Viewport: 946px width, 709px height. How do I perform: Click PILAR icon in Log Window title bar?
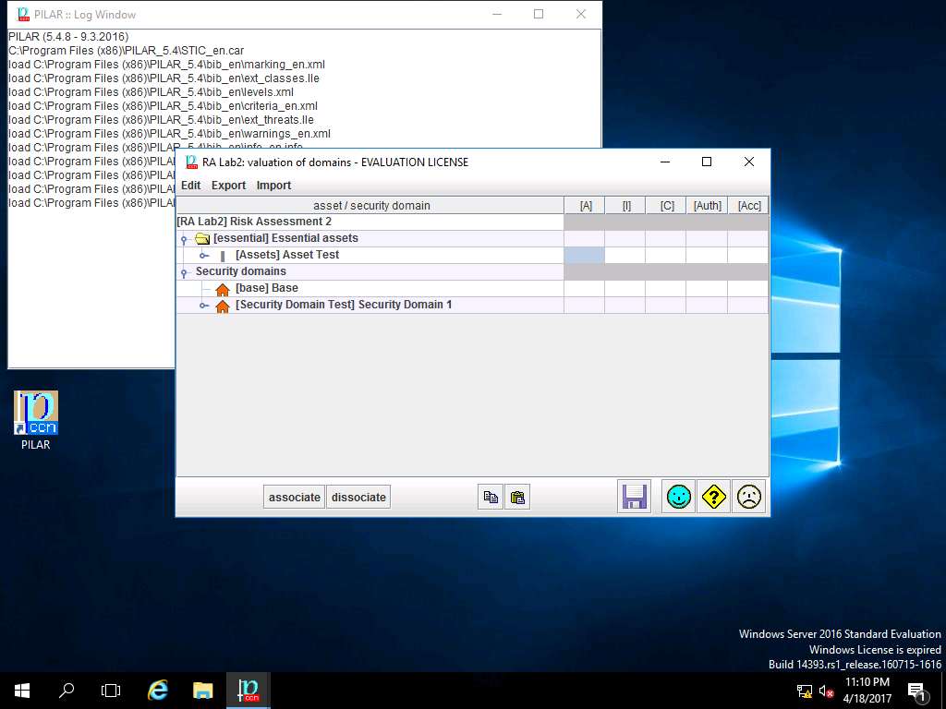(x=23, y=14)
